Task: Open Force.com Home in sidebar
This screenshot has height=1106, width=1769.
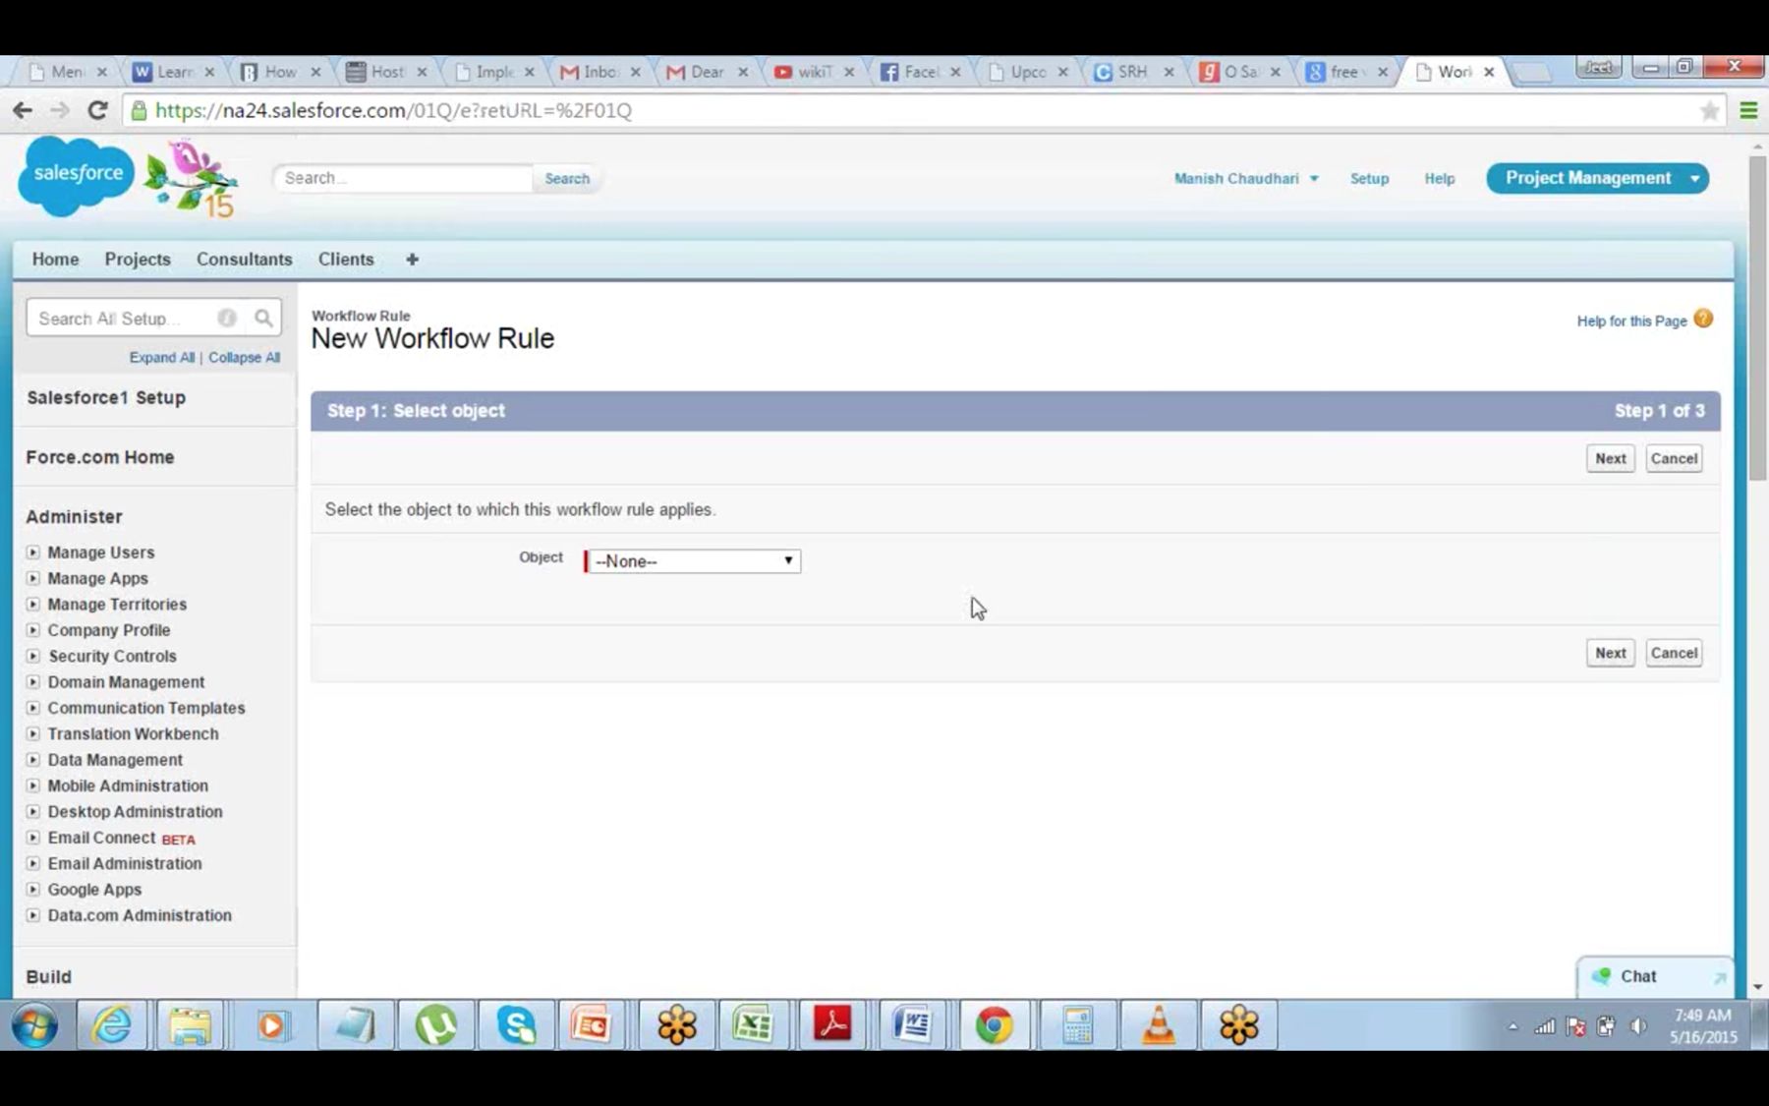Action: click(x=99, y=457)
